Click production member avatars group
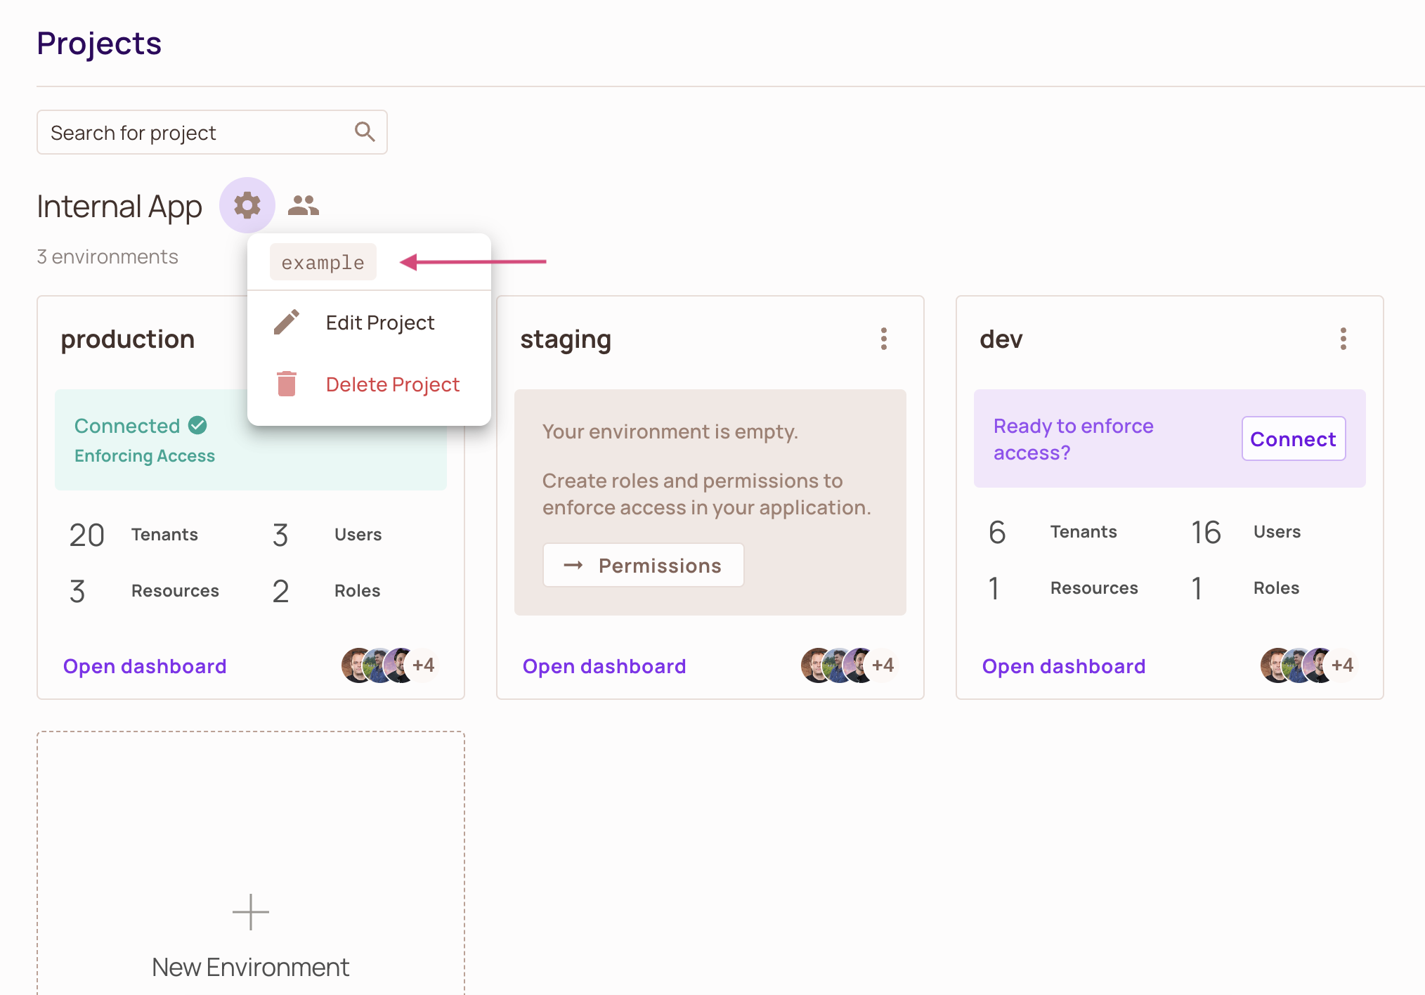Image resolution: width=1425 pixels, height=995 pixels. [x=389, y=665]
